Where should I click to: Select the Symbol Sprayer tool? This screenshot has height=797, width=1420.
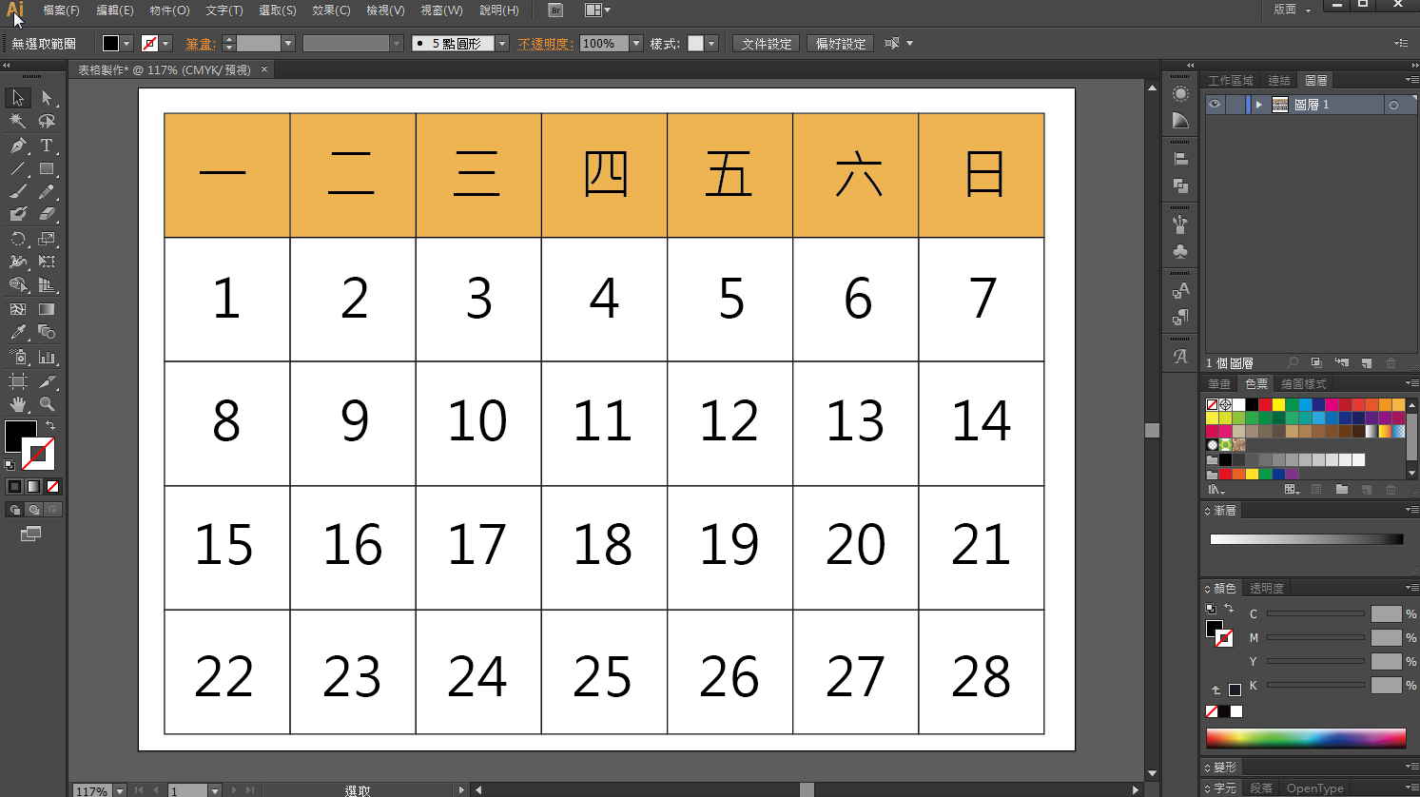(17, 358)
